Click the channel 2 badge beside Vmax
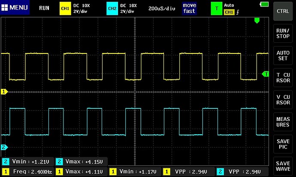296x177 pixels. [59, 162]
